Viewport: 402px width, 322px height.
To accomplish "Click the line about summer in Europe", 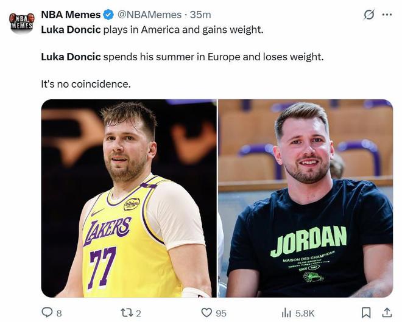I will point(182,57).
